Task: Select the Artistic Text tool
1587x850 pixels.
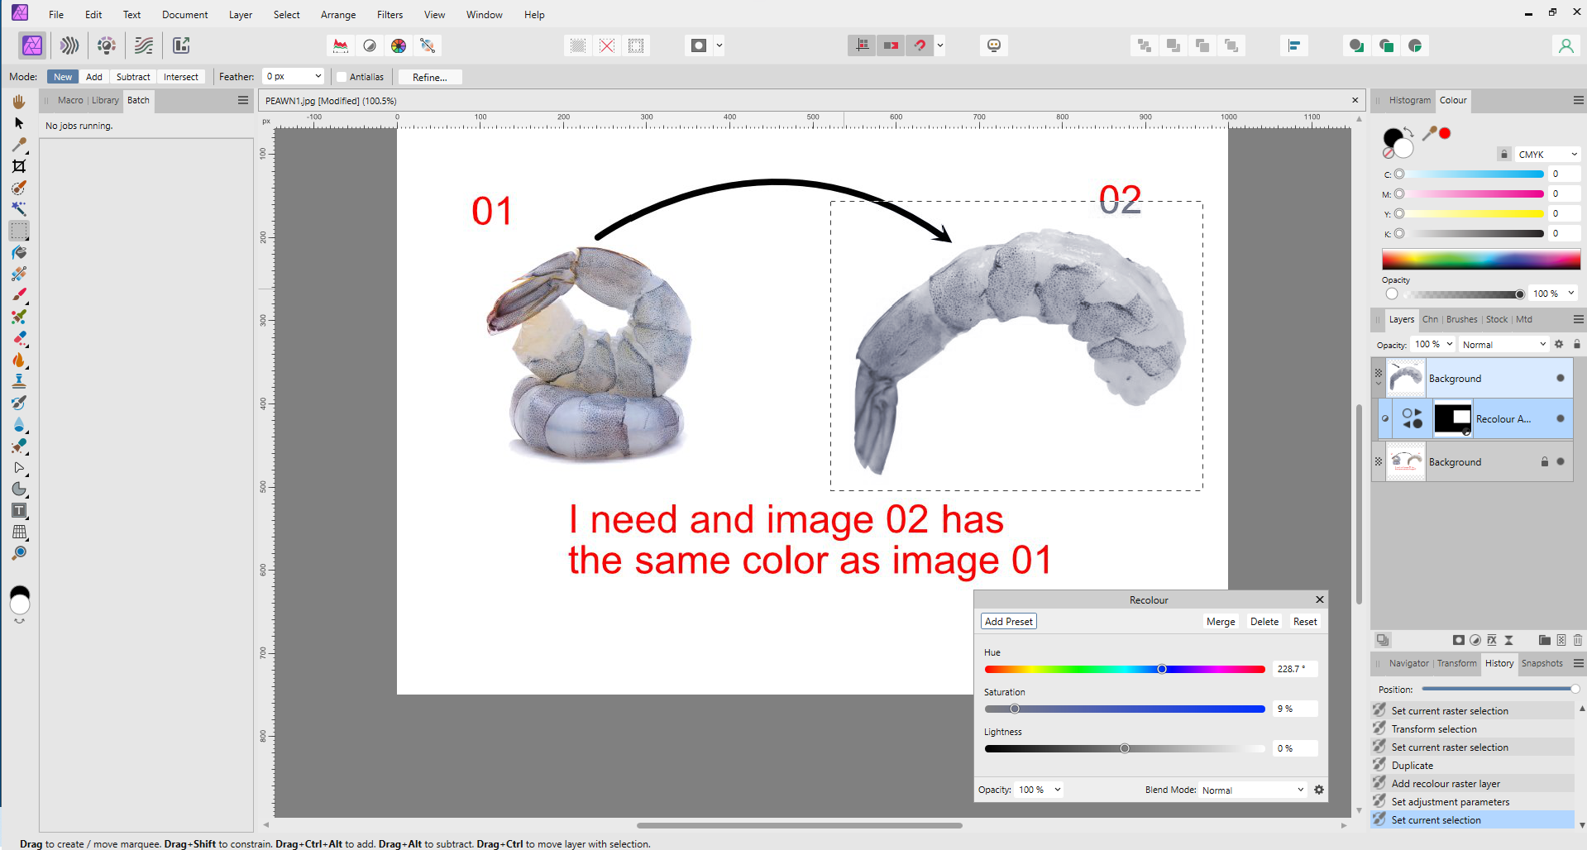Action: (19, 511)
